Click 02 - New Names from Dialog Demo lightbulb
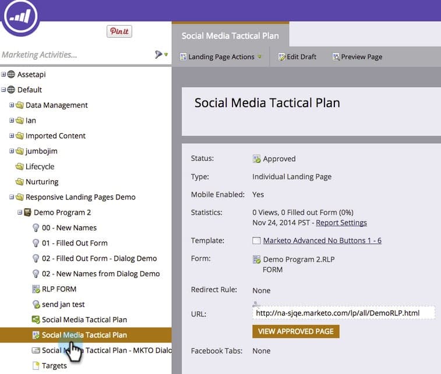The image size is (441, 374). [36, 274]
